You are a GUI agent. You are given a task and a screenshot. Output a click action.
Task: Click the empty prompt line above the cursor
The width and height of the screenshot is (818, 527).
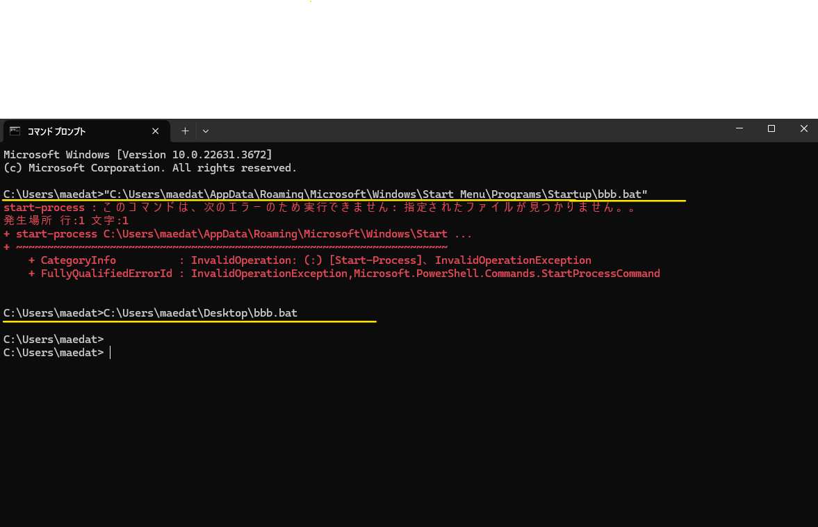(x=54, y=340)
